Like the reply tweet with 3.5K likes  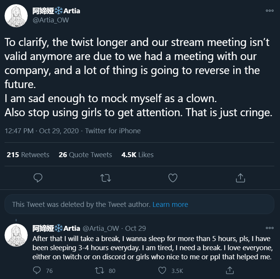(162, 270)
